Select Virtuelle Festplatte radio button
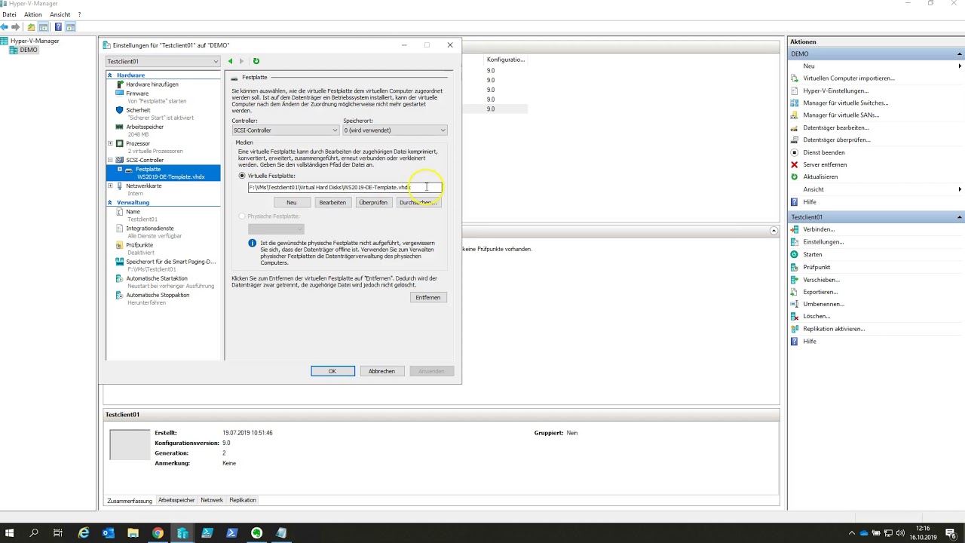The height and width of the screenshot is (543, 965). (x=242, y=176)
